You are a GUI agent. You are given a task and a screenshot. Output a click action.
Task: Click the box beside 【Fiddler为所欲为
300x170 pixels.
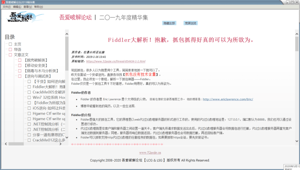pos(29,103)
